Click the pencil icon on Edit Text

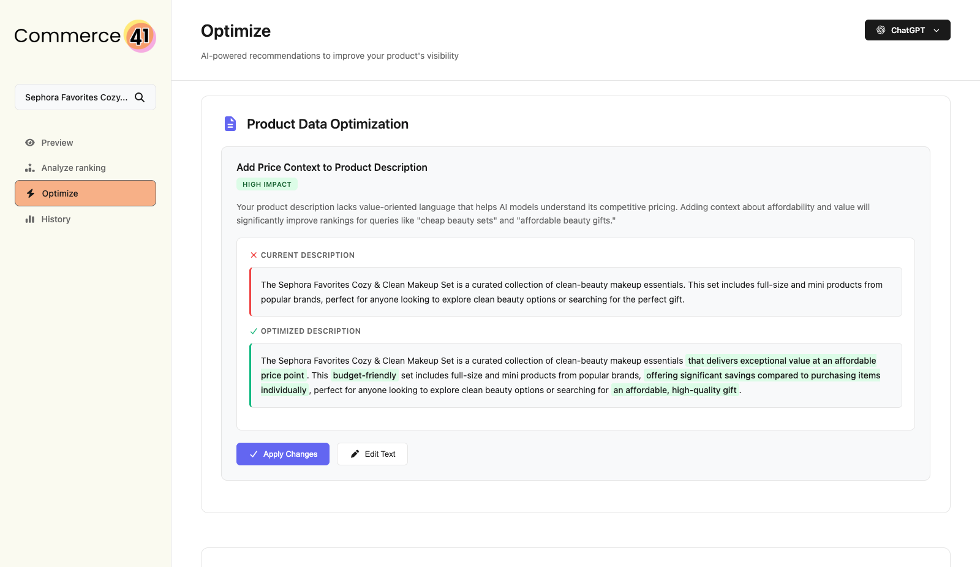pyautogui.click(x=355, y=453)
